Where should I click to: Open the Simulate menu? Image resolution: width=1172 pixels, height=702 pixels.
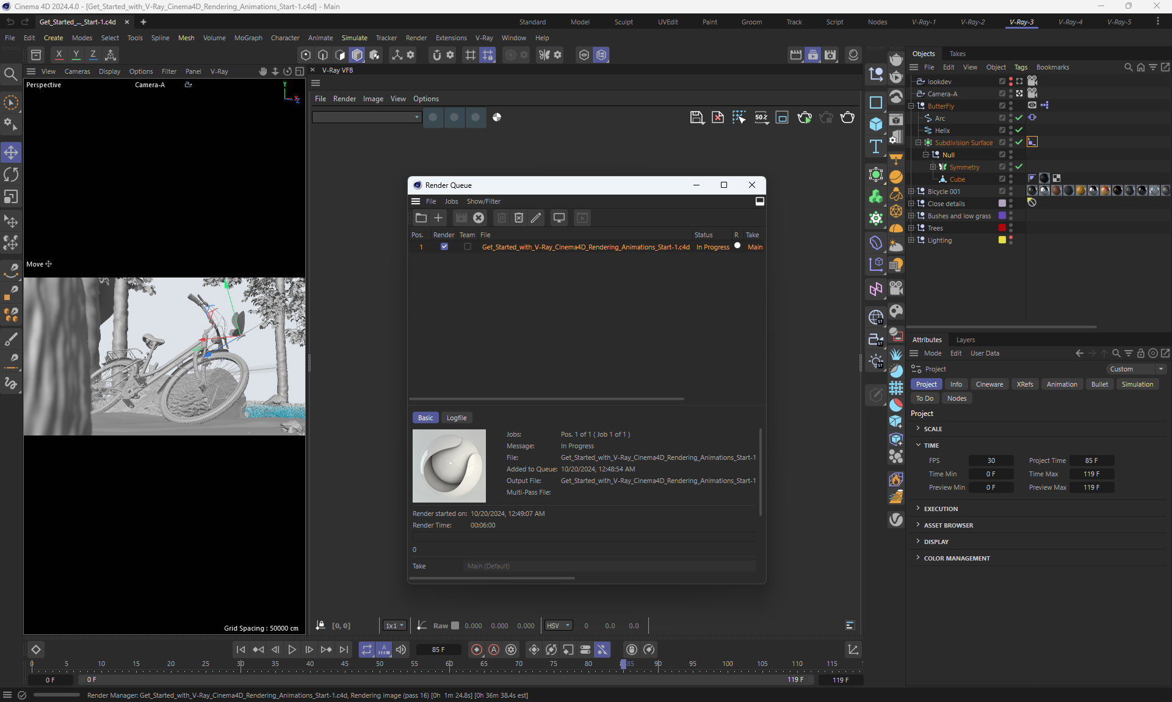pyautogui.click(x=354, y=38)
